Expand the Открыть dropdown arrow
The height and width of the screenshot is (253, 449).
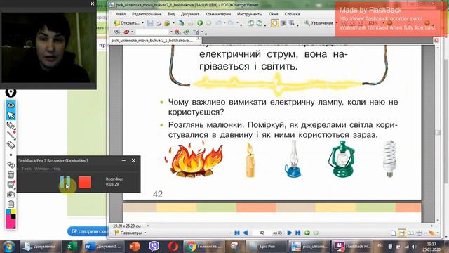142,23
